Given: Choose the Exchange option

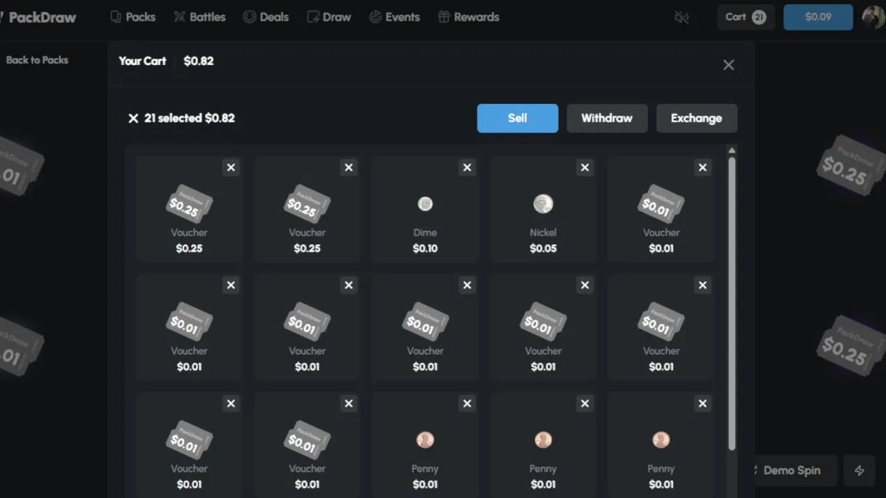Looking at the screenshot, I should tap(696, 118).
